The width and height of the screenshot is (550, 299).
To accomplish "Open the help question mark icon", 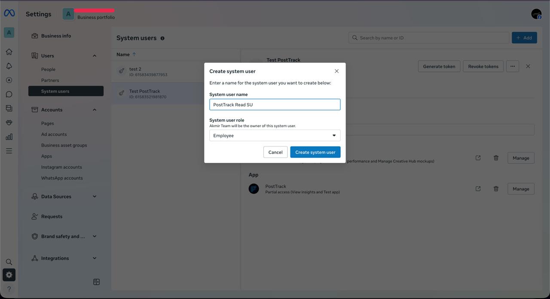I will tap(9, 289).
